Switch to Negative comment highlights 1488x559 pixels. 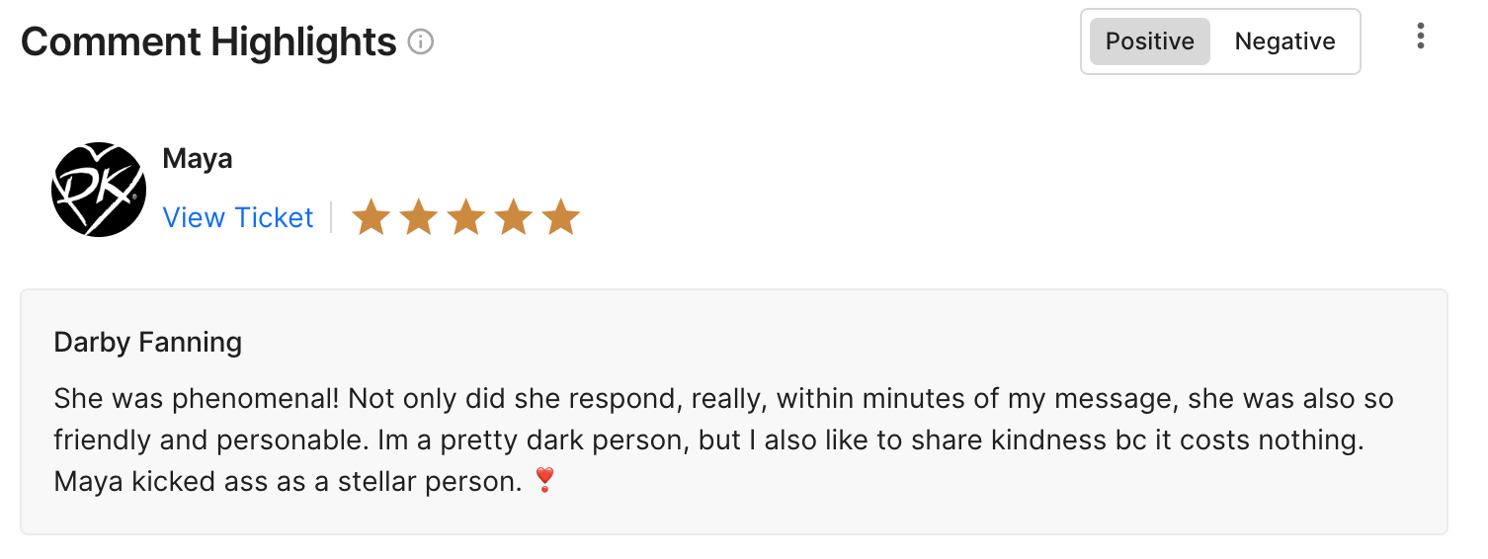(x=1284, y=41)
